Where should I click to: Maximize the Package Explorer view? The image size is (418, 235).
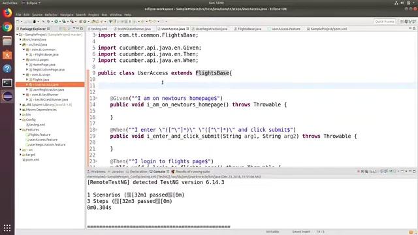click(x=82, y=29)
